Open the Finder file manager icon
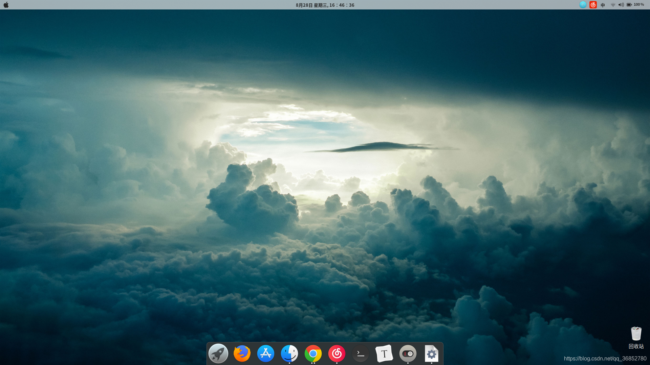Image resolution: width=650 pixels, height=365 pixels. point(289,354)
